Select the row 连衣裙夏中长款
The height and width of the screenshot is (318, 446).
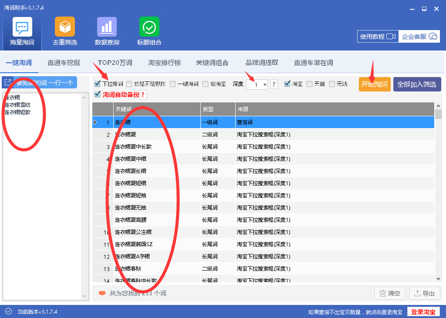(264, 146)
